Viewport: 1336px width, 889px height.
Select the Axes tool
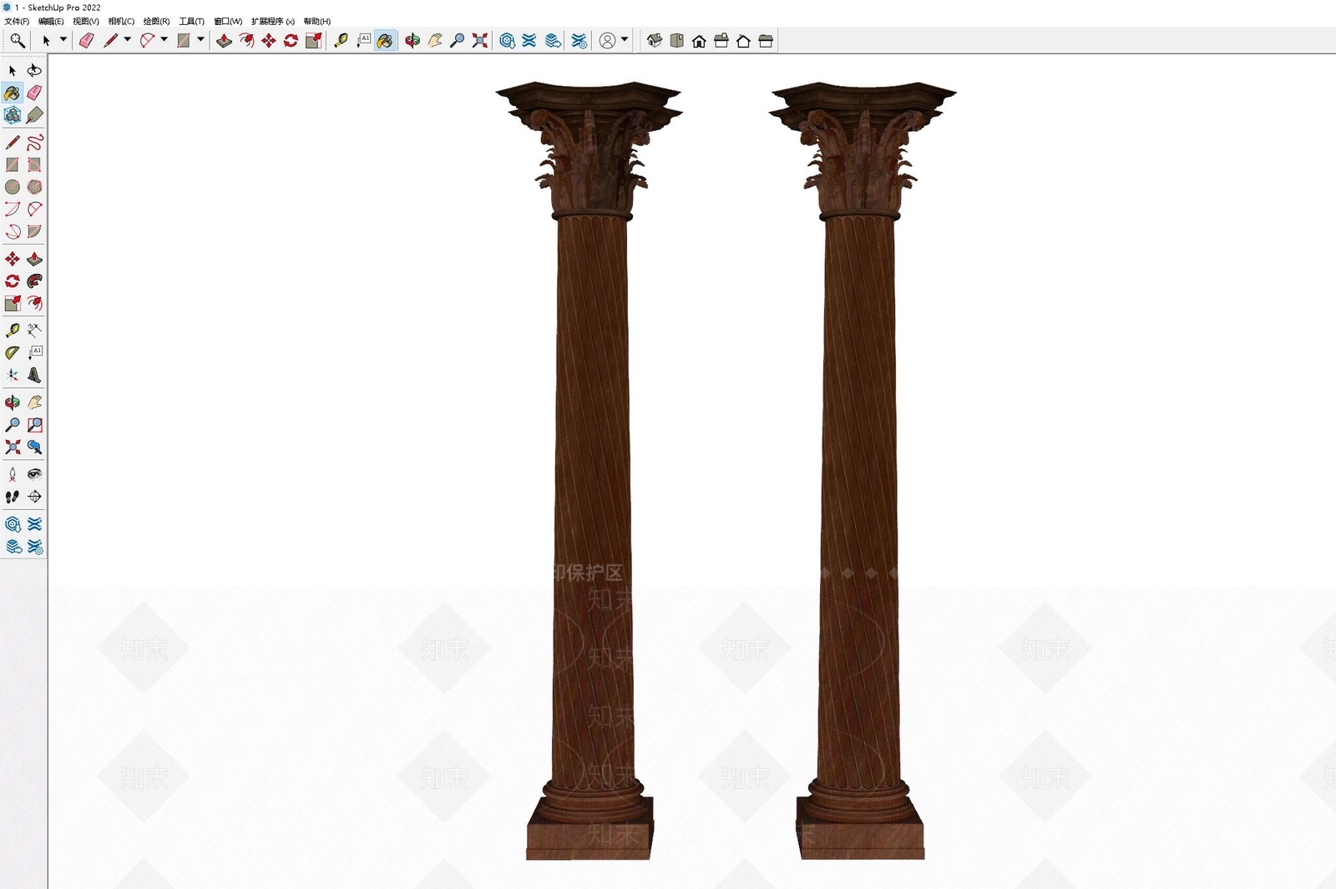(x=13, y=376)
